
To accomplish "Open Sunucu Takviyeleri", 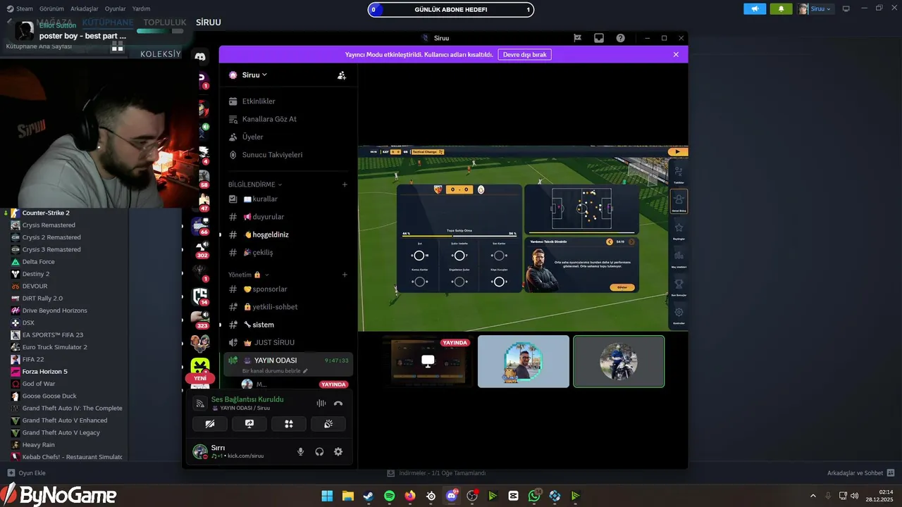I will [287, 154].
